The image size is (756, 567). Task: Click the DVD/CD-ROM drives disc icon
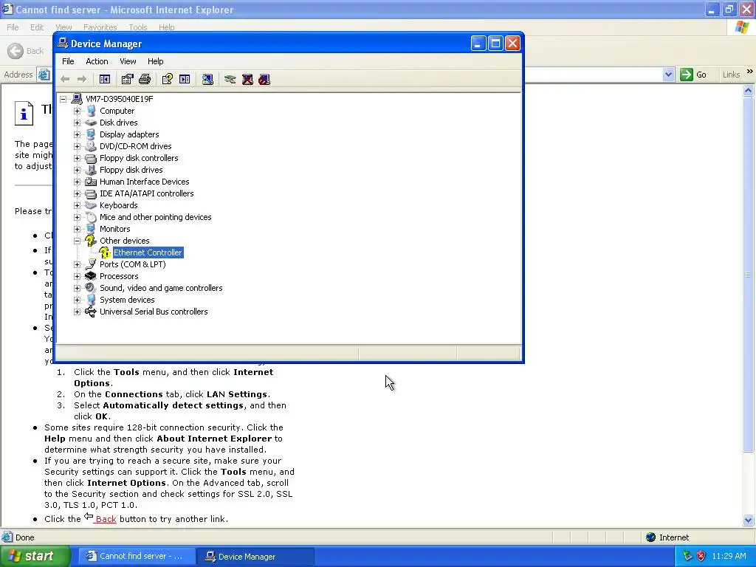coord(91,146)
